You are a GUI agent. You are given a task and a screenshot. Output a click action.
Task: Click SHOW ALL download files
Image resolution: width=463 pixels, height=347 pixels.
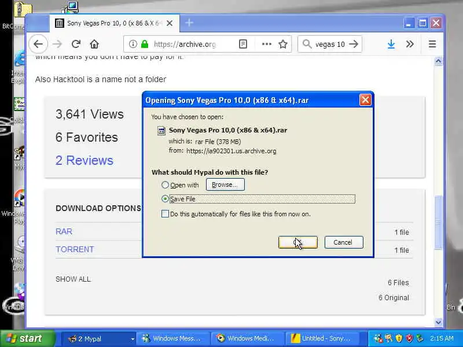[x=73, y=279]
